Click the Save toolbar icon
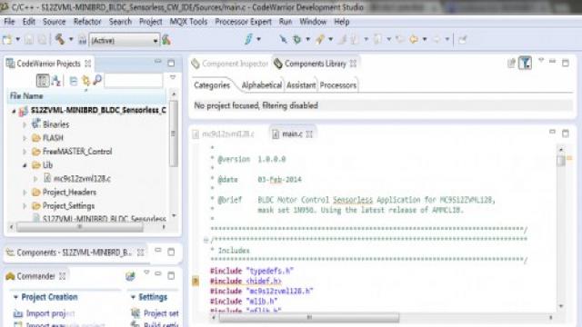This screenshot has width=582, height=327. 29,40
